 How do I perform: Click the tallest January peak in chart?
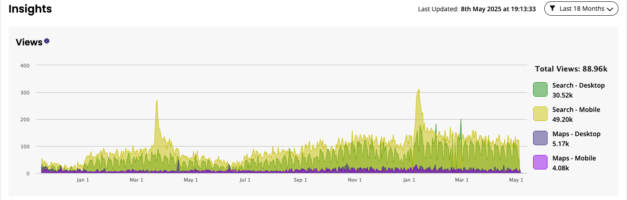pyautogui.click(x=419, y=90)
